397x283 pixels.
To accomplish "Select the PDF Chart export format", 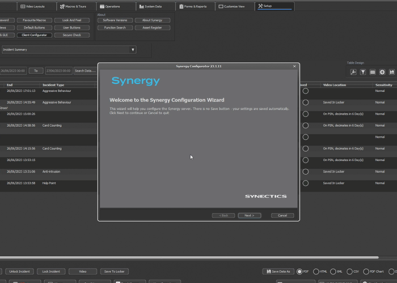I will pyautogui.click(x=366, y=272).
